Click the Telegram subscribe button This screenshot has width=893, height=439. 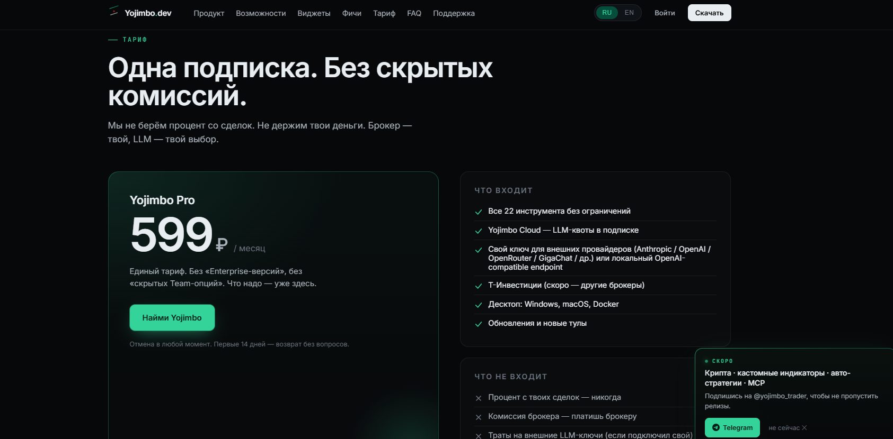click(x=732, y=427)
